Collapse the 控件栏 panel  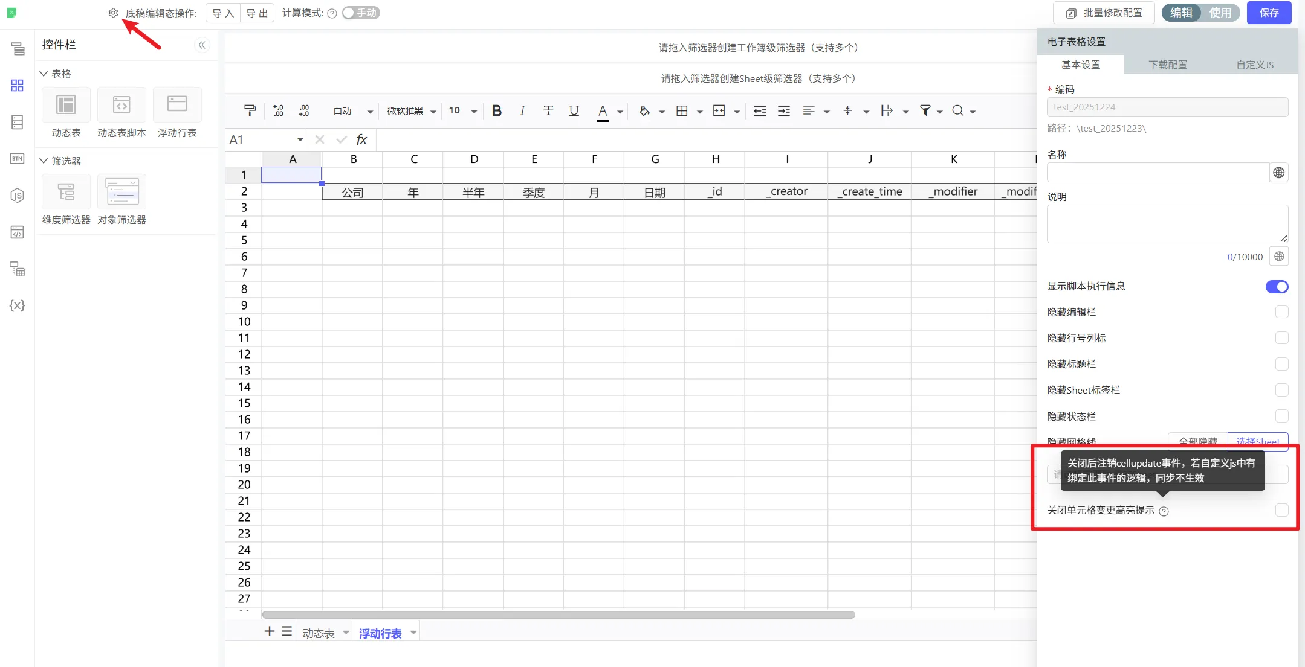(202, 45)
